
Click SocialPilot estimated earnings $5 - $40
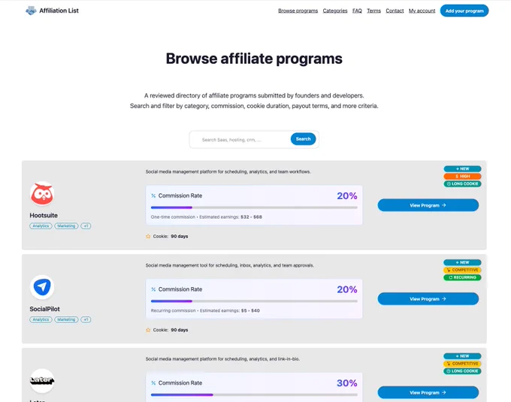click(250, 310)
